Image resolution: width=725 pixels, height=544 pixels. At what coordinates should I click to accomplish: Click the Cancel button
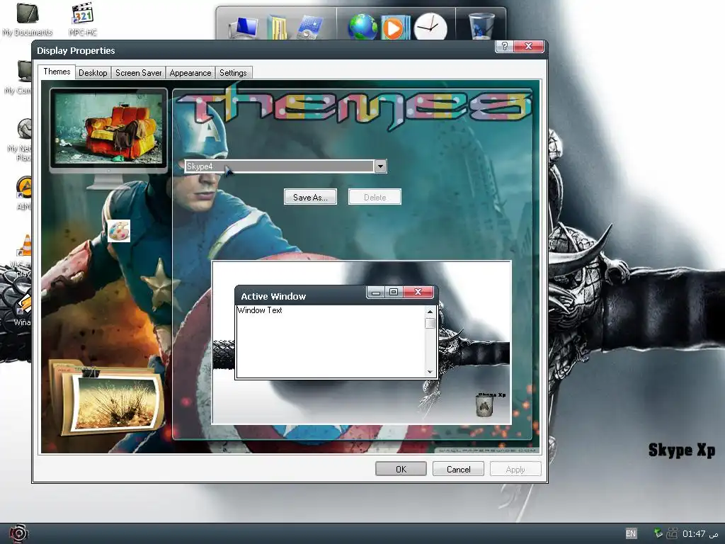pyautogui.click(x=458, y=469)
